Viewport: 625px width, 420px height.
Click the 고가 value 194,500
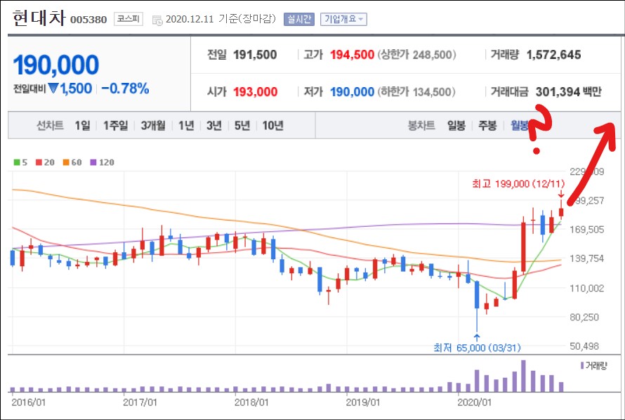(352, 55)
